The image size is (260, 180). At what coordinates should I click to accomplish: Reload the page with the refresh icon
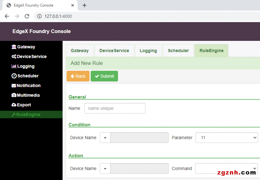[x=27, y=16]
